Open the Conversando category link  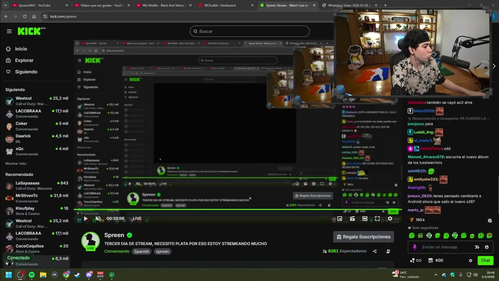tap(117, 251)
